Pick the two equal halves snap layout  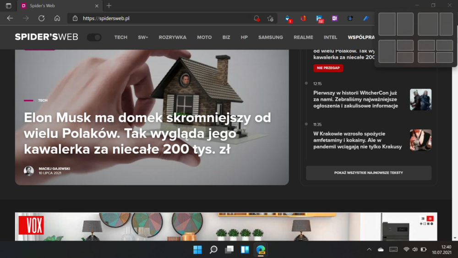(x=396, y=24)
